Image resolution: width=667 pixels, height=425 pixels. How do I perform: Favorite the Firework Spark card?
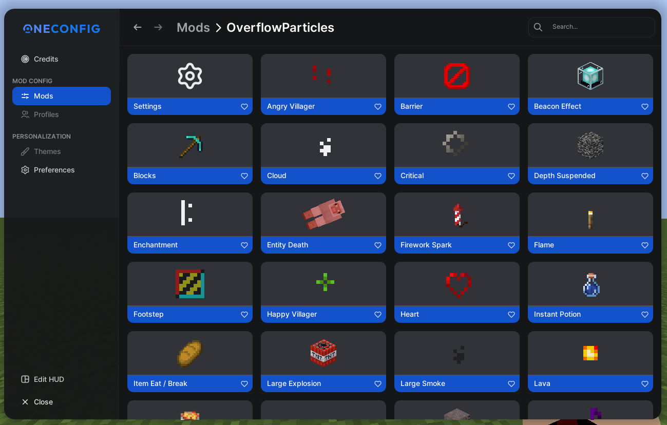(511, 245)
